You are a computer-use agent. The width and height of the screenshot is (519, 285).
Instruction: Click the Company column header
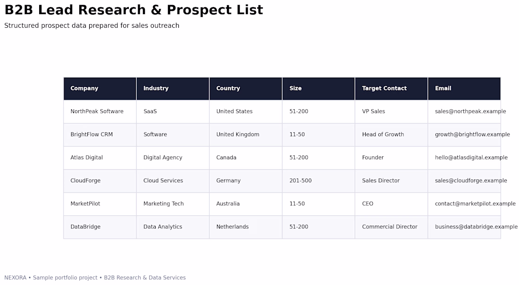click(100, 89)
